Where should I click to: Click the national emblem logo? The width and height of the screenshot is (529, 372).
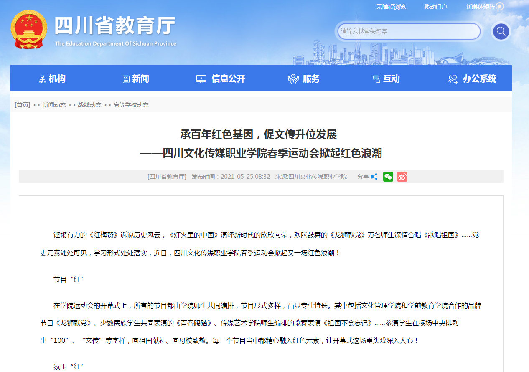[29, 30]
